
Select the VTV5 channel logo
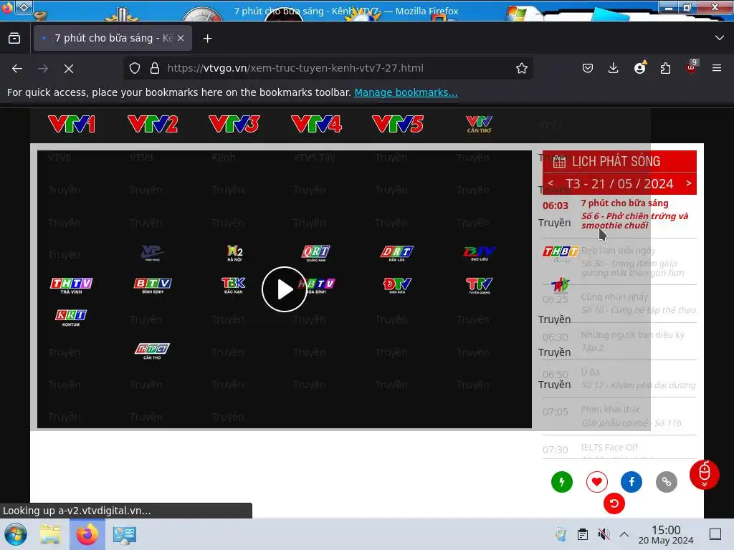(398, 125)
